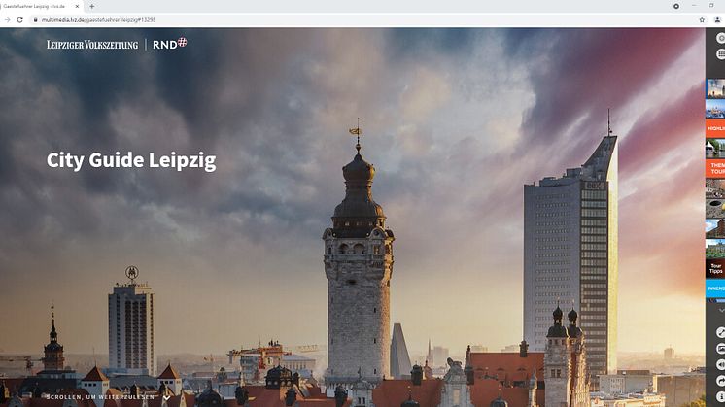Select the thumbnail with white pavilion
Image resolution: width=725 pixels, height=407 pixels.
click(x=715, y=149)
